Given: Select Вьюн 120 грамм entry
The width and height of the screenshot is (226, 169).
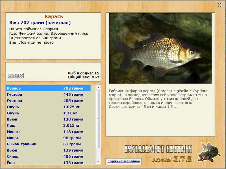Looking at the screenshot, I should click(x=48, y=119).
